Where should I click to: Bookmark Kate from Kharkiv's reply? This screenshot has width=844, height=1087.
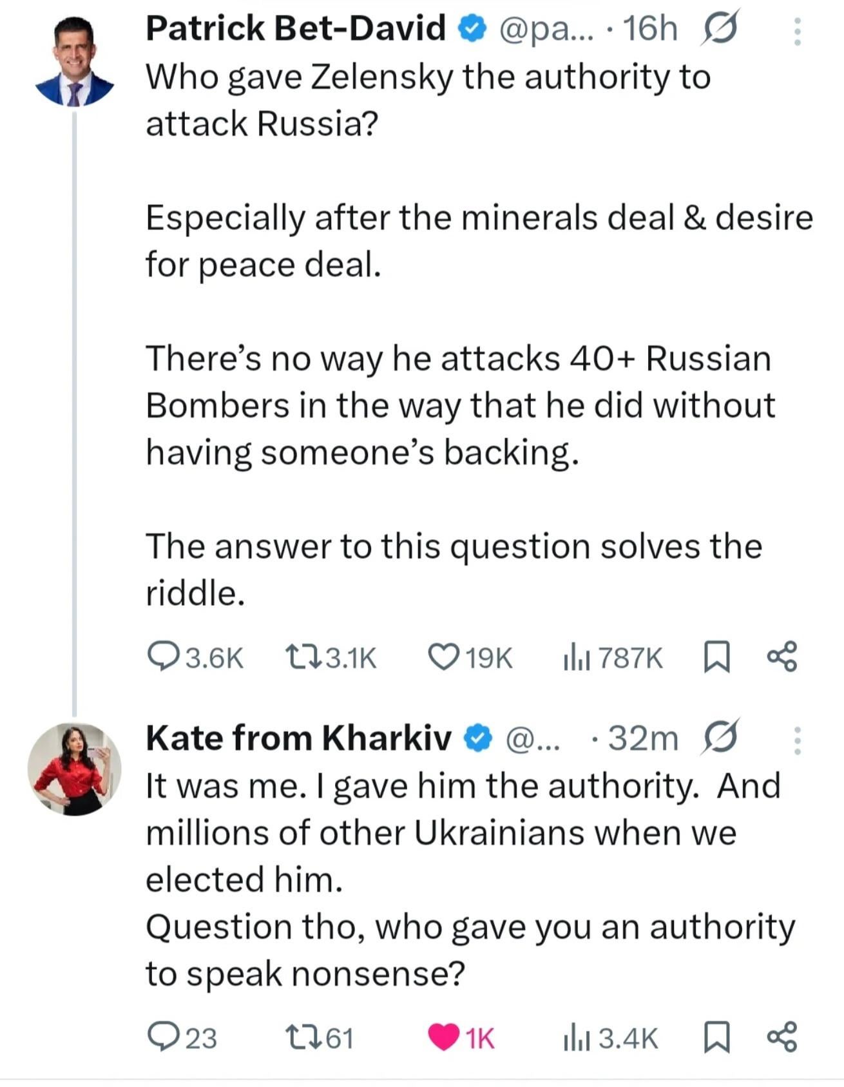pyautogui.click(x=717, y=1036)
